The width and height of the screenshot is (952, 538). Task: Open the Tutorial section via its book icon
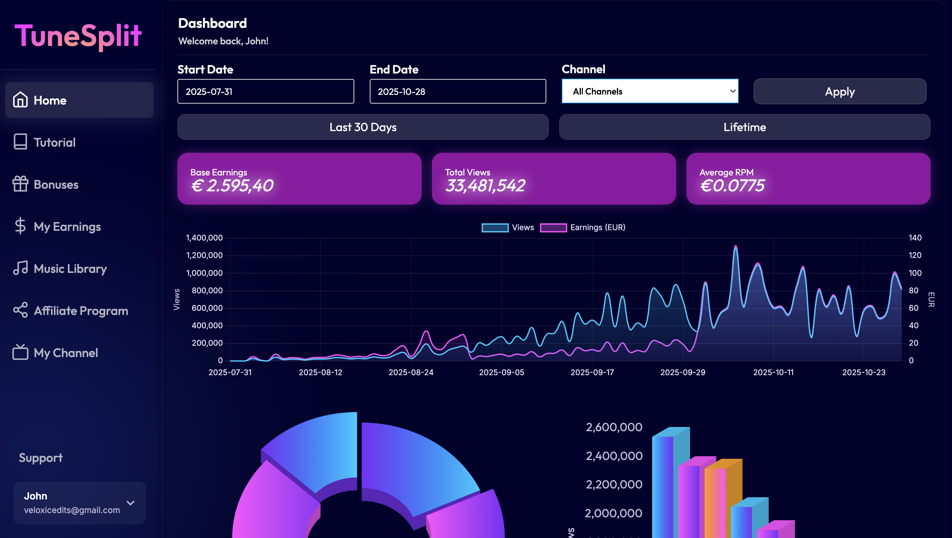[x=20, y=142]
